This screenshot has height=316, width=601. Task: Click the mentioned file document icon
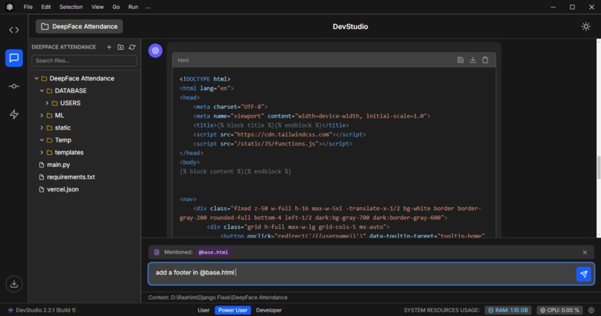tap(157, 253)
